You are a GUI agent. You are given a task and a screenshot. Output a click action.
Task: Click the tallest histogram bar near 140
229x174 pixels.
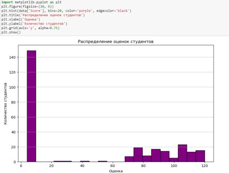pos(32,106)
